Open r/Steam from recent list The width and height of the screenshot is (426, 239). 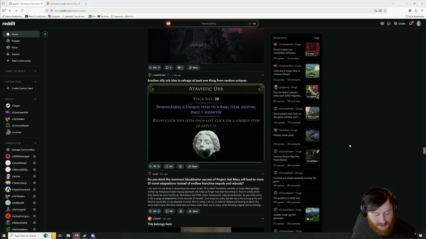point(21,106)
